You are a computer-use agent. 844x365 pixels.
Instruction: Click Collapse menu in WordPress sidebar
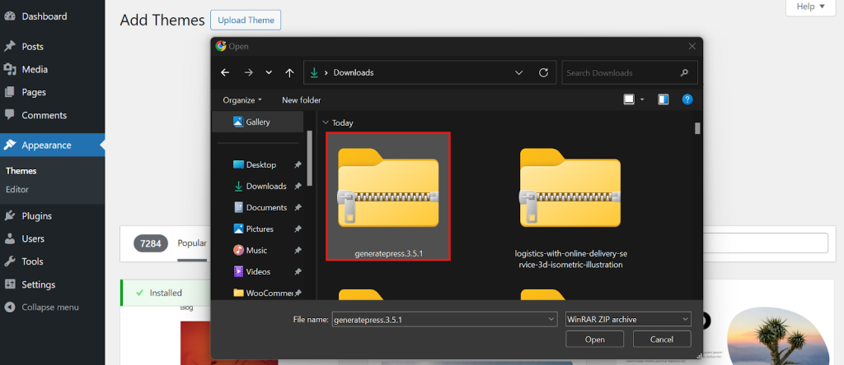click(x=49, y=307)
